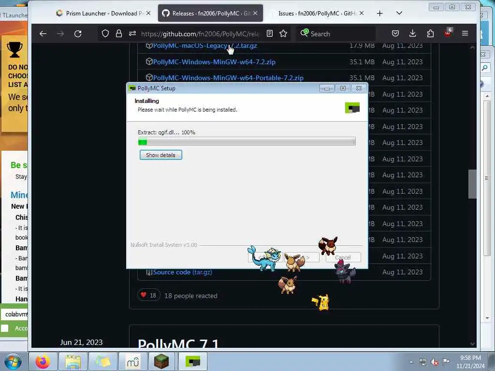Open Firefox from the taskbar
This screenshot has width=495, height=371.
43,361
